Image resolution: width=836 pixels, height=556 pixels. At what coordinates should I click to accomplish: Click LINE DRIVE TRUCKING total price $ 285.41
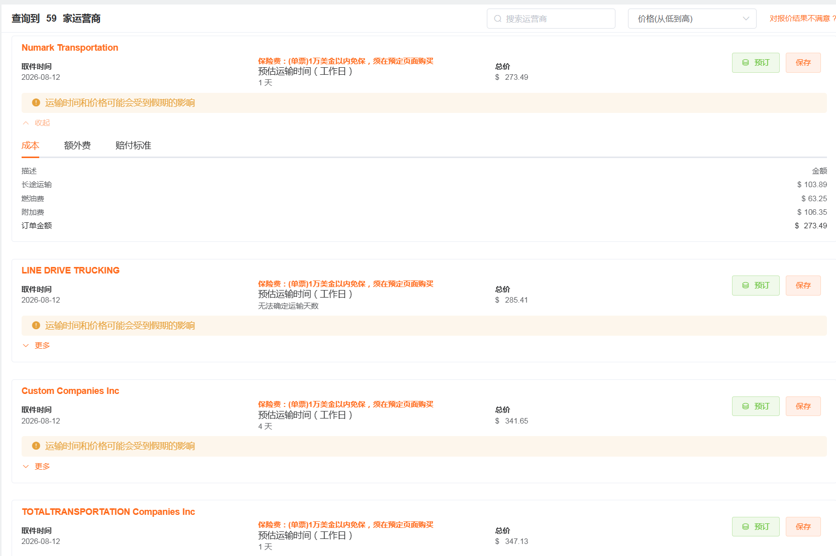[x=511, y=300]
